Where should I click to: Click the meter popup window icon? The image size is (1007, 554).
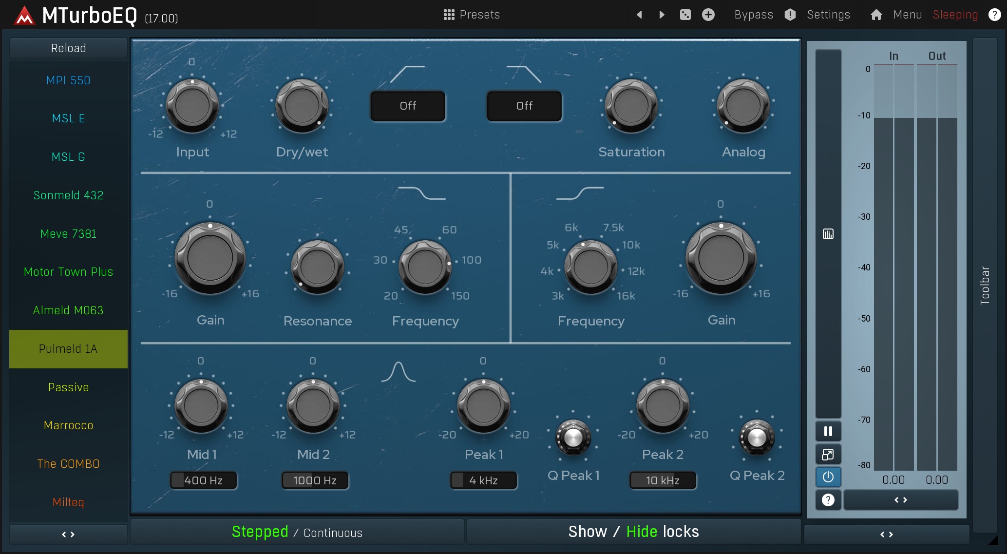[x=828, y=454]
